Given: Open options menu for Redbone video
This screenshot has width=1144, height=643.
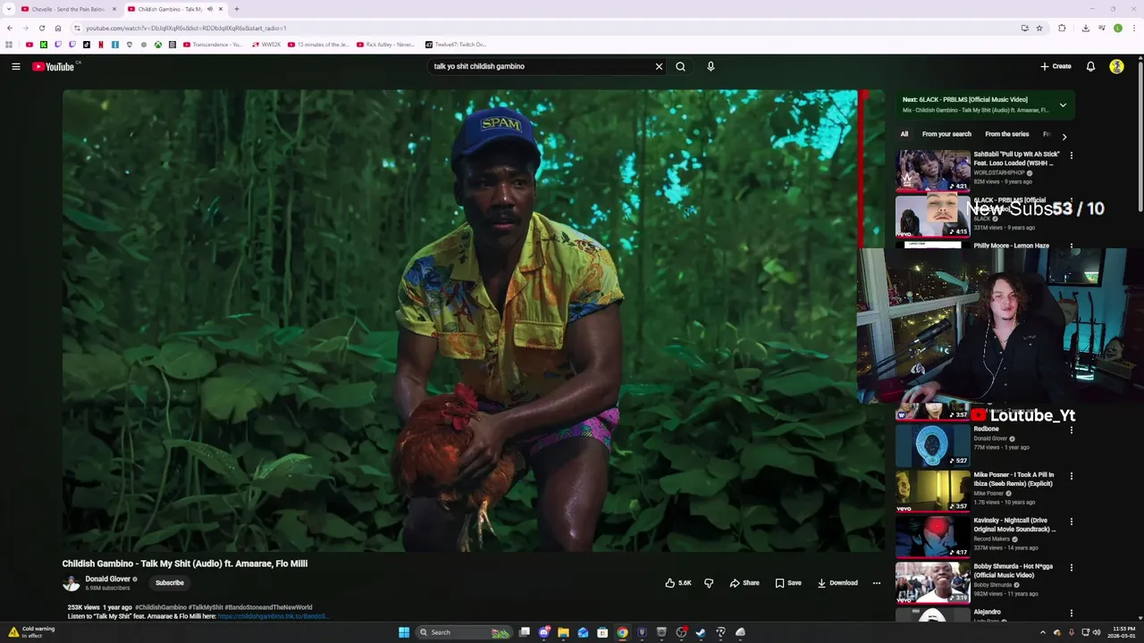Looking at the screenshot, I should (1072, 430).
